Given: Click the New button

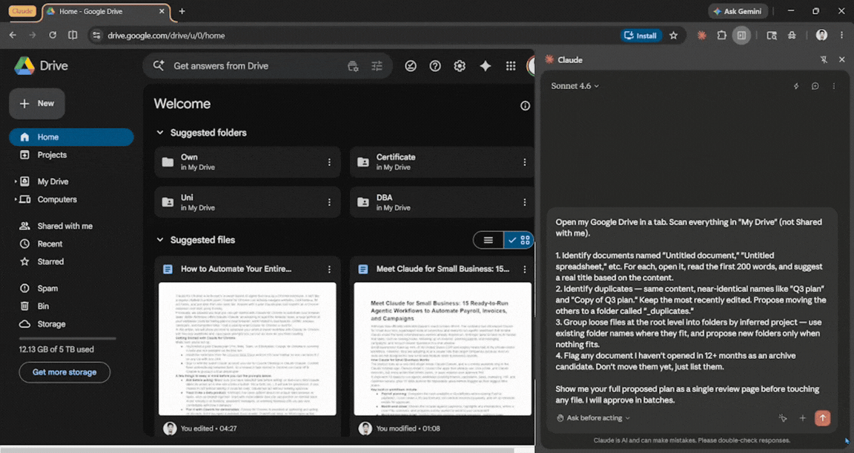Looking at the screenshot, I should 37,104.
